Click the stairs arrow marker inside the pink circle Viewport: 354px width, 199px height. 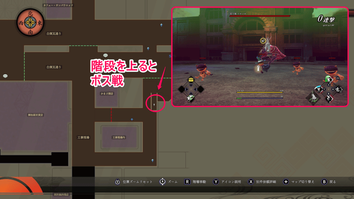pos(154,105)
